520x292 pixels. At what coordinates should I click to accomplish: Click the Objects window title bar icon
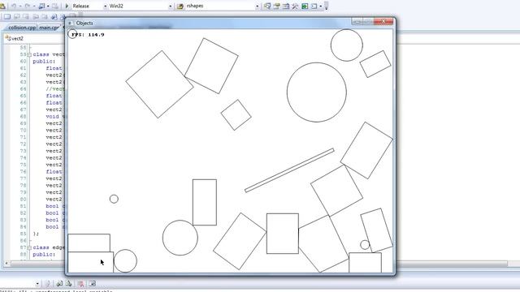pyautogui.click(x=70, y=23)
